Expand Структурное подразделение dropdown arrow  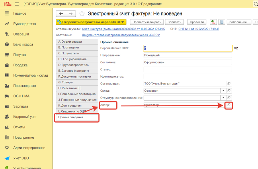click(223, 98)
